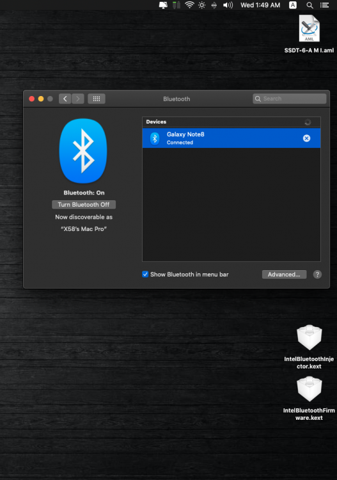Viewport: 337px width, 480px height.
Task: Minimize the Bluetooth window with yellow button
Action: click(41, 99)
